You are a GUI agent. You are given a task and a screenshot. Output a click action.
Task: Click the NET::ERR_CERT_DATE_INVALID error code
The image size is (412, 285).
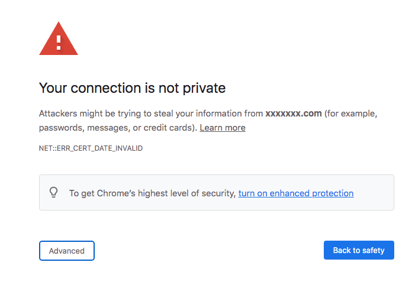click(91, 148)
